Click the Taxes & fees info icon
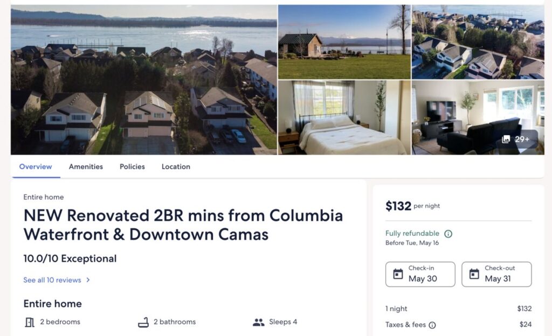The height and width of the screenshot is (336, 552). click(x=432, y=325)
